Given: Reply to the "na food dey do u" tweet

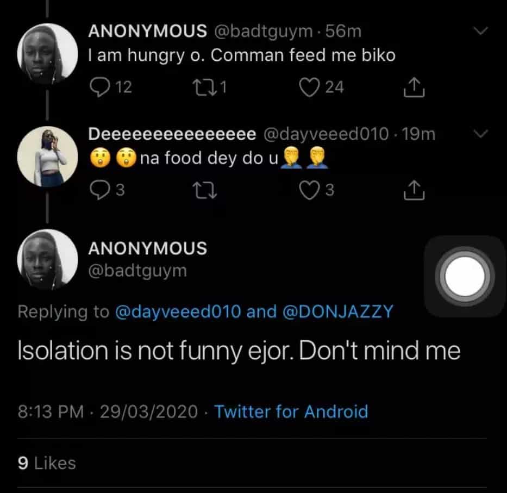Looking at the screenshot, I should point(99,190).
